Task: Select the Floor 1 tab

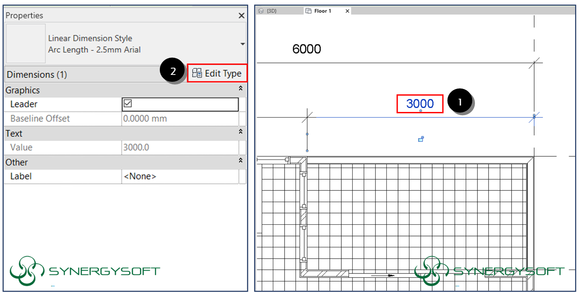Action: tap(322, 11)
